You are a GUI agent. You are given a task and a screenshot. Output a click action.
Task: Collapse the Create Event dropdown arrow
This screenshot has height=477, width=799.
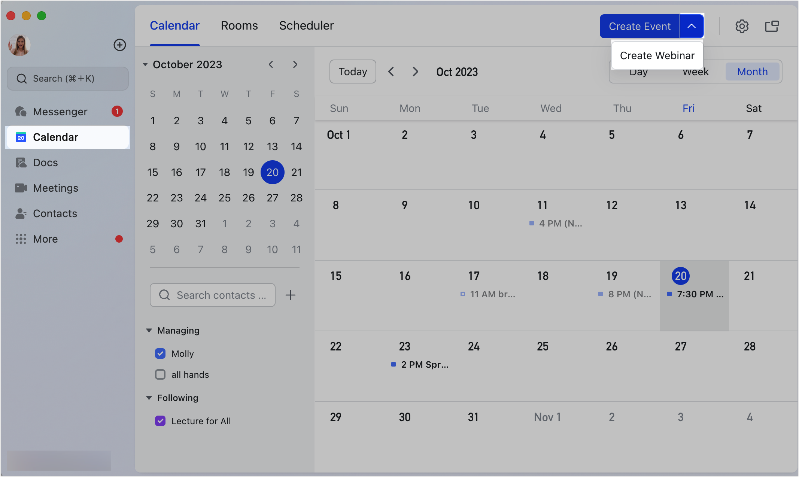692,26
